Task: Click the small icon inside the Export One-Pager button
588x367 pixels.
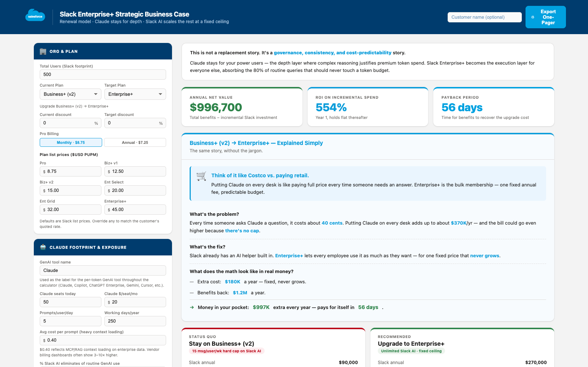Action: tap(533, 17)
